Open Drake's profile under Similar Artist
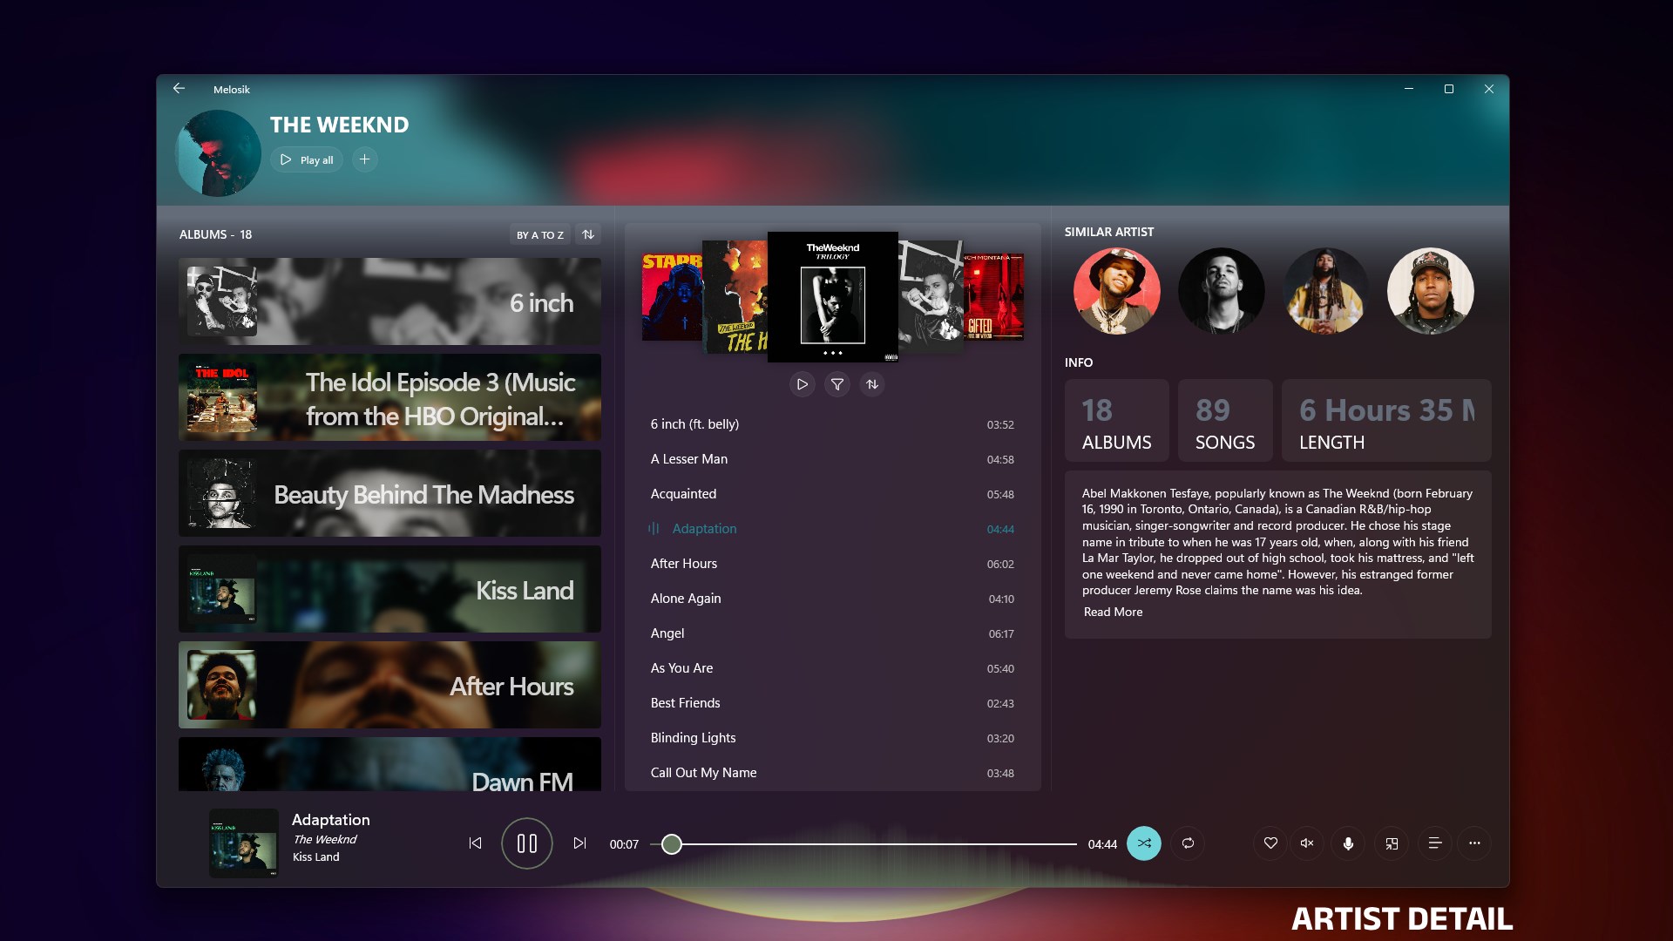 1221,290
